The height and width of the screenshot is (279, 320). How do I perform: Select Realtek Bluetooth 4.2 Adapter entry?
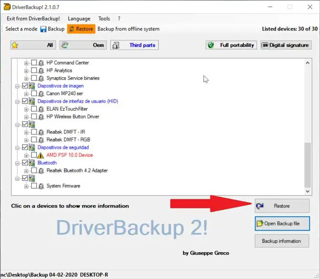click(77, 171)
